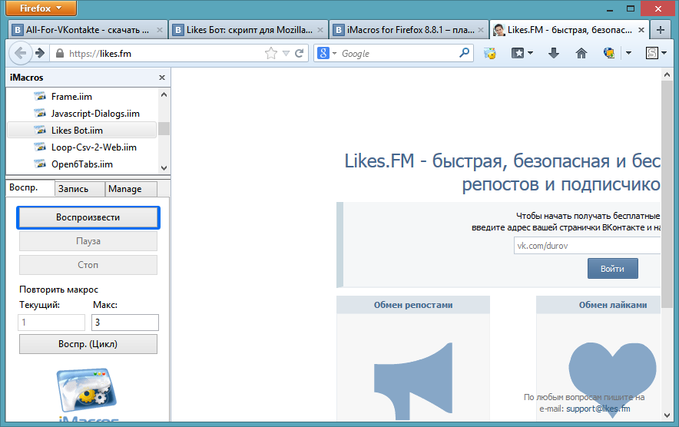Switch to the Воспр. tab

[x=29, y=188]
